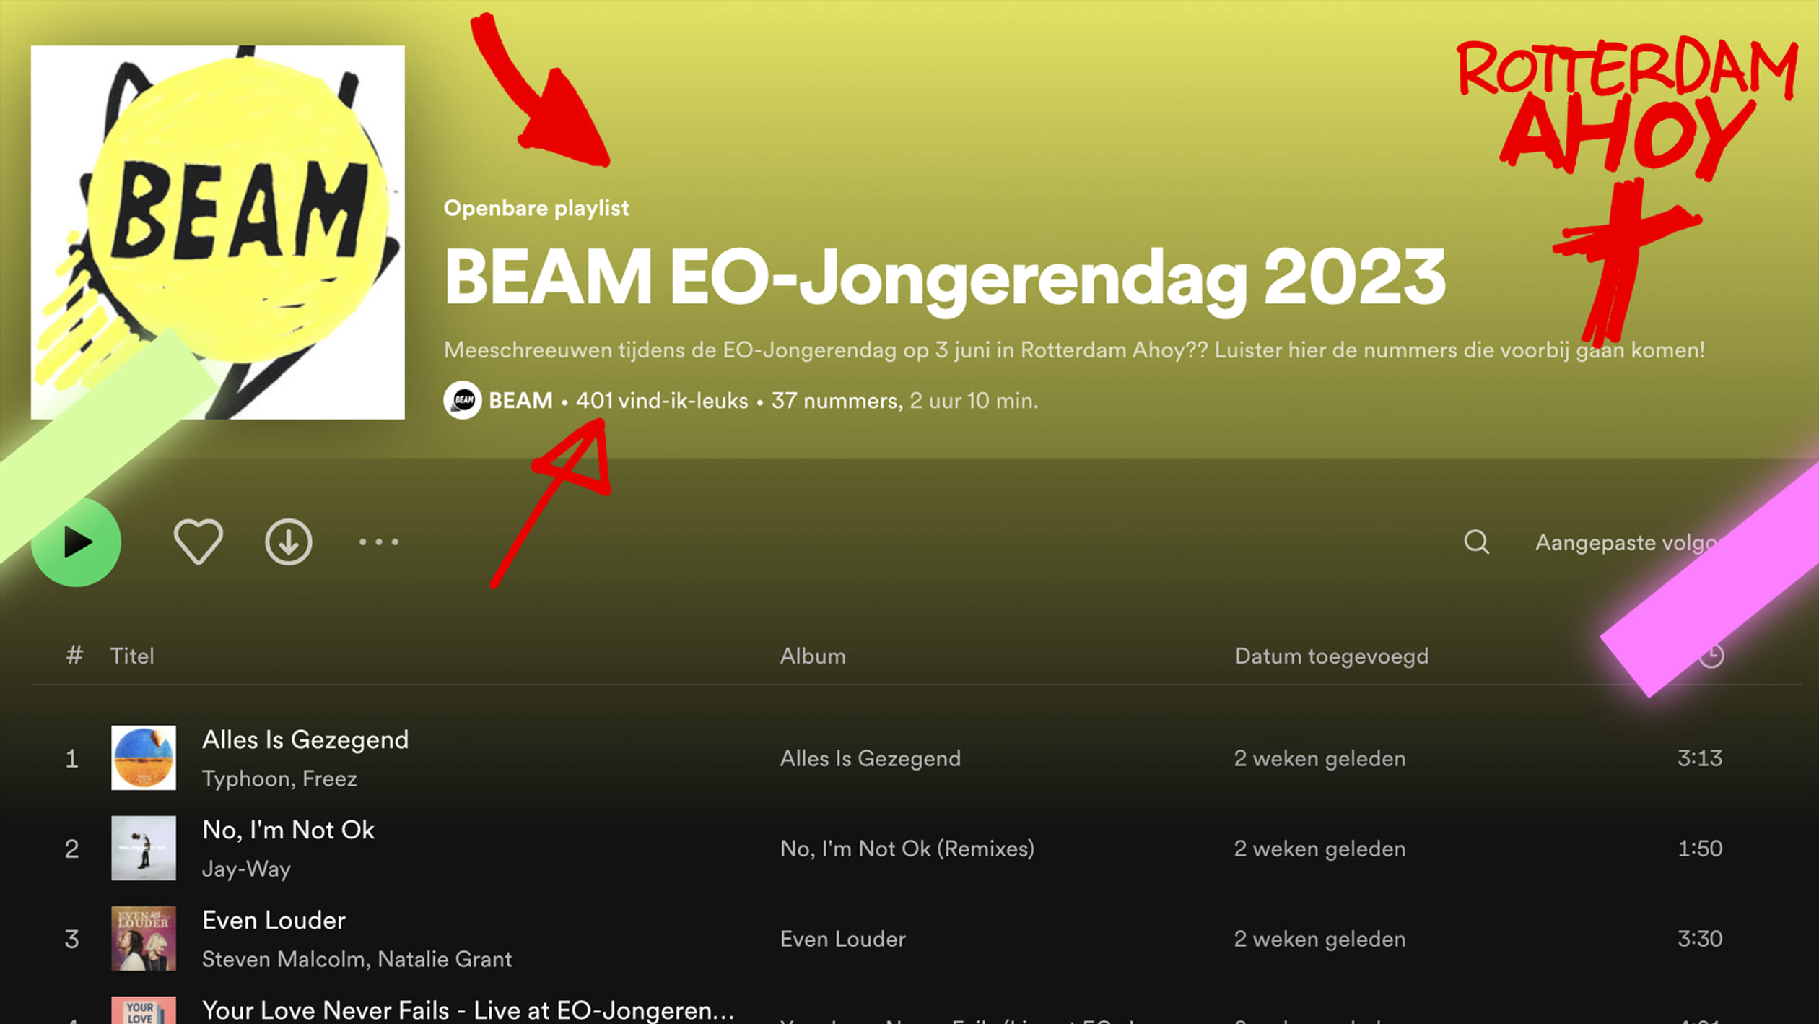Click the BEAM playlist cover image
This screenshot has height=1024, width=1819.
(x=217, y=232)
